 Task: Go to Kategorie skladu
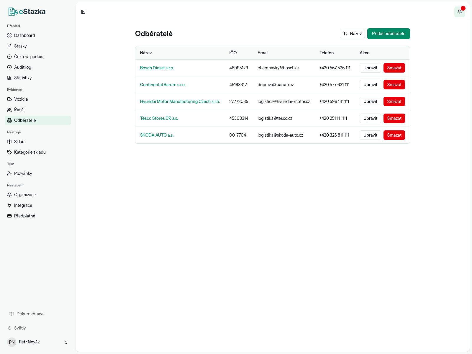click(38, 152)
